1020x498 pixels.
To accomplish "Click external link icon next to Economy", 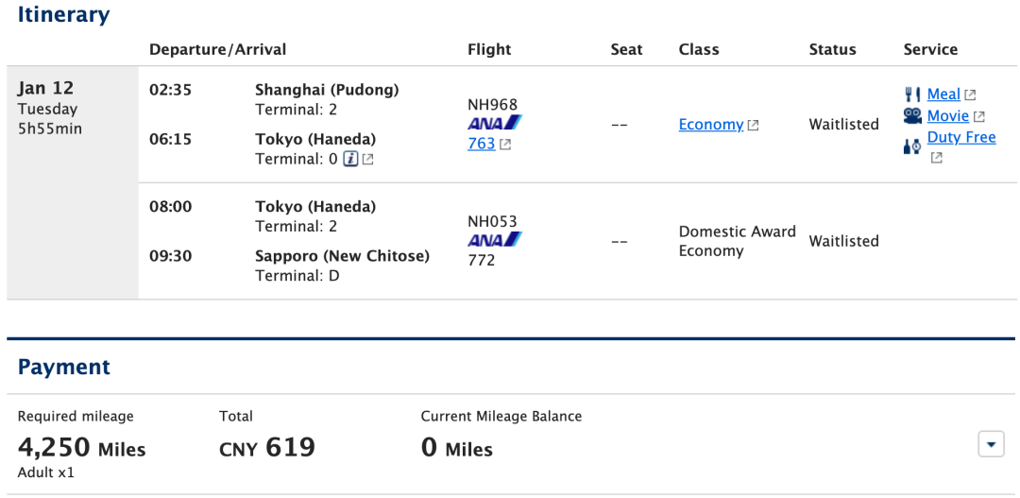I will pyautogui.click(x=753, y=125).
